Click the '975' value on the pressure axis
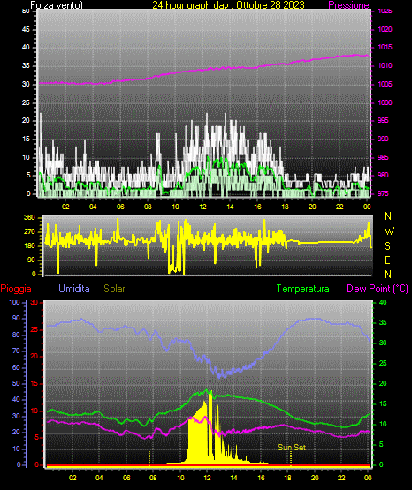Image resolution: width=412 pixels, height=490 pixels. [x=384, y=193]
